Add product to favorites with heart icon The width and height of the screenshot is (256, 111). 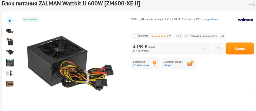pos(218,48)
